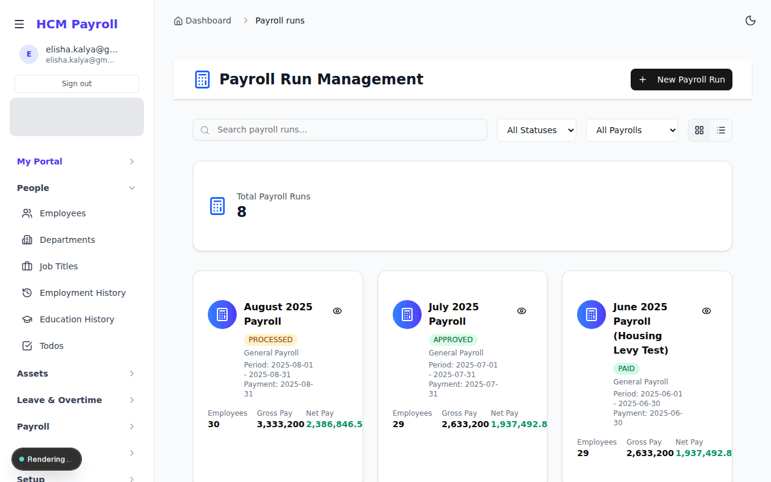This screenshot has height=482, width=771.
Task: Select the Job Titles briefcase icon
Action: (27, 266)
